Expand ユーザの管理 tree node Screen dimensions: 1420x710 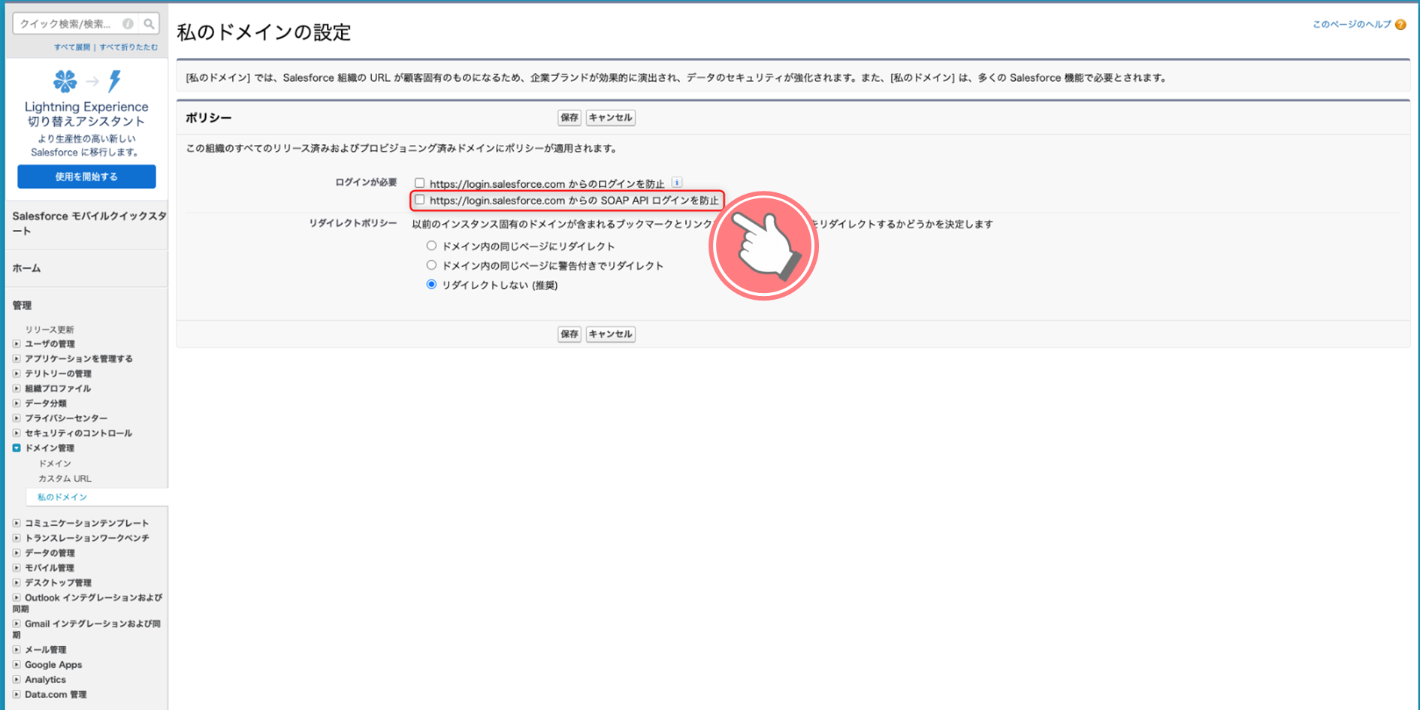click(x=17, y=344)
